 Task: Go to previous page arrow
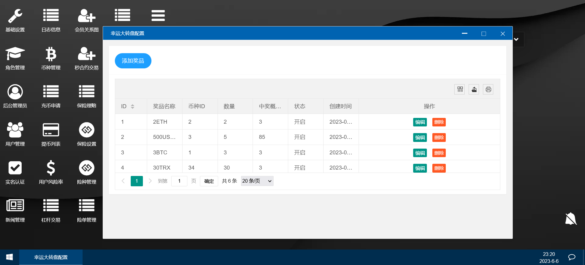coord(123,181)
